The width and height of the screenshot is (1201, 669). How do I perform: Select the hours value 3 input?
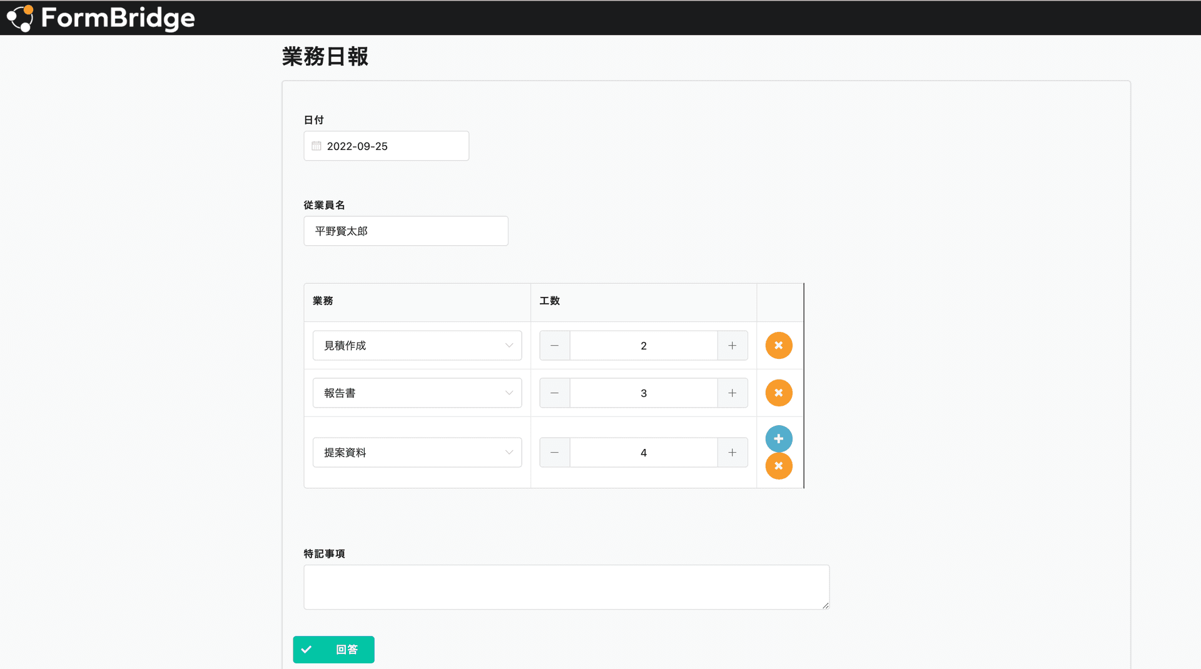(644, 393)
